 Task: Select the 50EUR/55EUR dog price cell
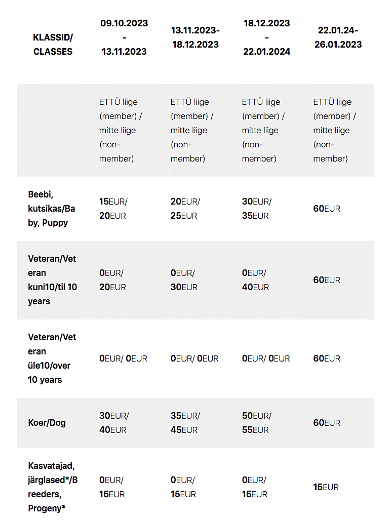(257, 423)
